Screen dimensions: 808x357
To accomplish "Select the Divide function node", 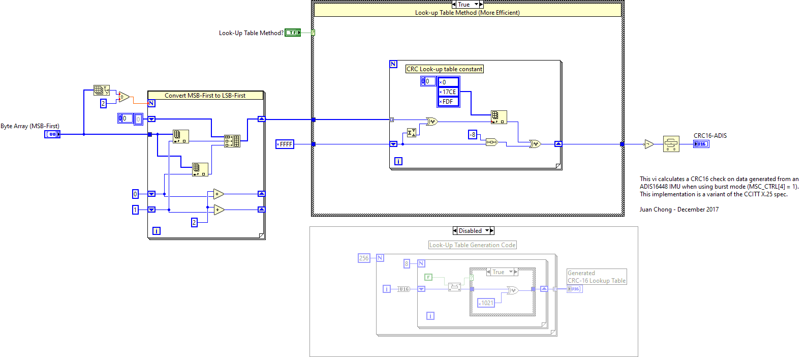I will [x=124, y=97].
